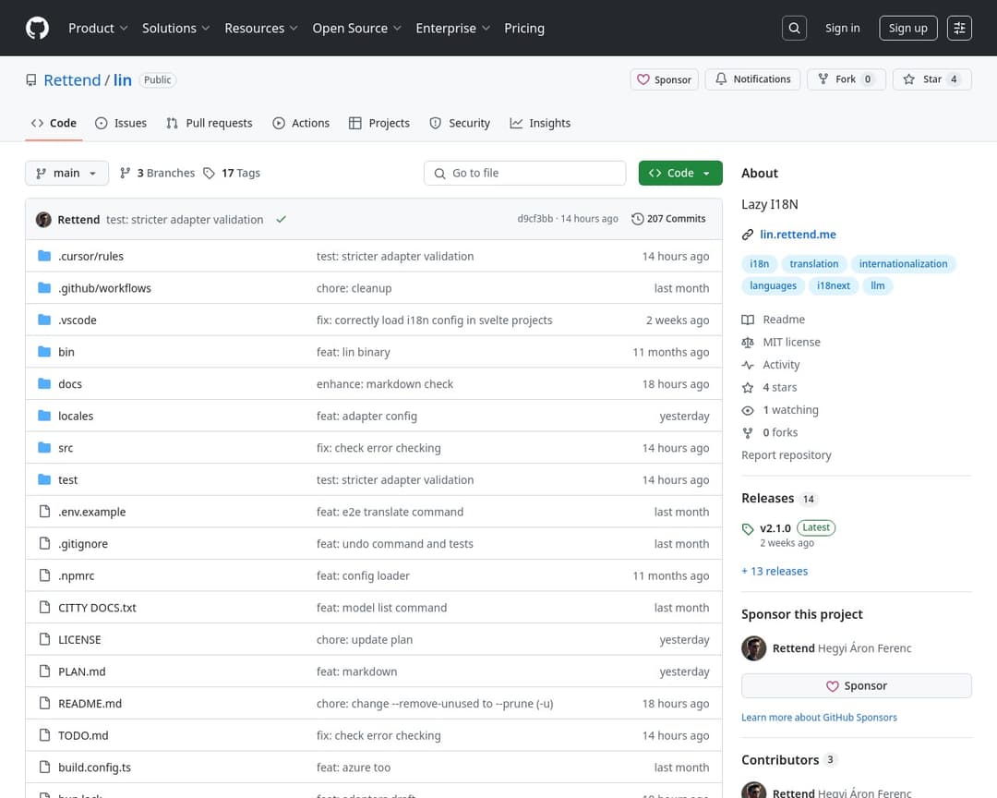Open the green Code dropdown button
The height and width of the screenshot is (798, 997).
point(680,173)
